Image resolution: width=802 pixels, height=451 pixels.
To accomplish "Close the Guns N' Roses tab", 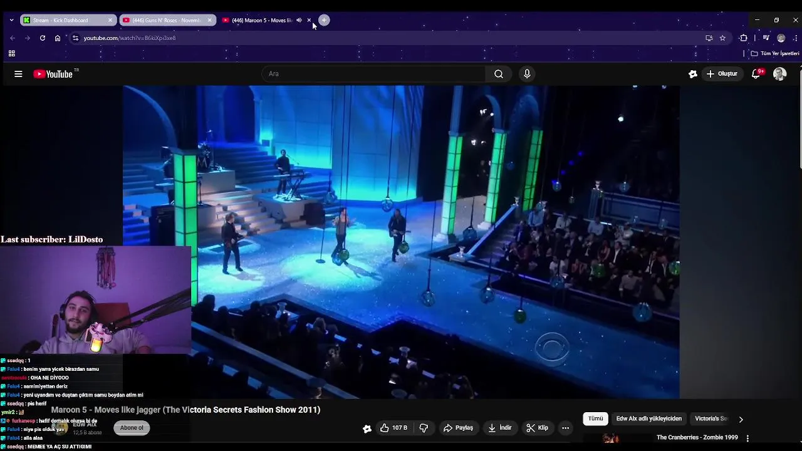I will click(x=209, y=20).
